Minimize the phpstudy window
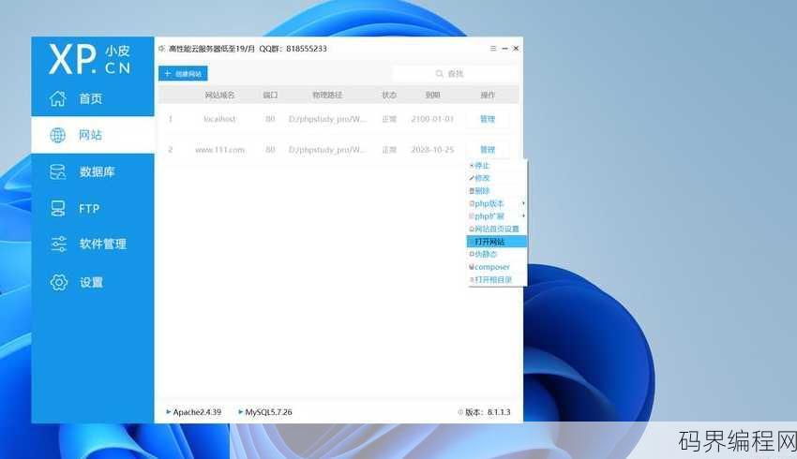The width and height of the screenshot is (797, 459). coord(504,48)
